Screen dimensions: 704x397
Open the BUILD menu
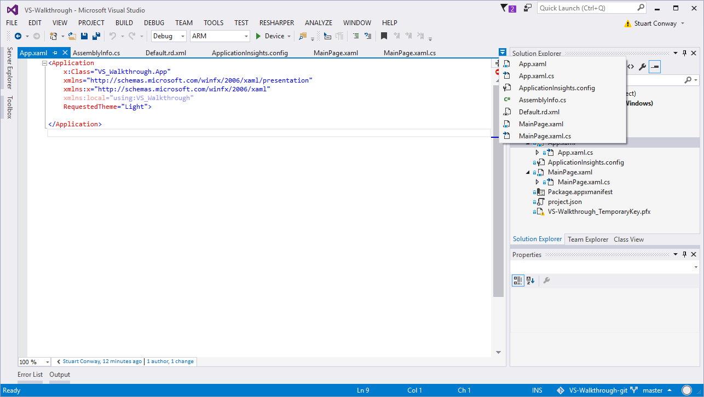pos(124,22)
